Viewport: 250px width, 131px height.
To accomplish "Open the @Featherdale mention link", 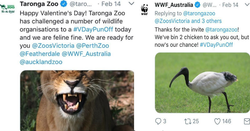I will (x=39, y=54).
